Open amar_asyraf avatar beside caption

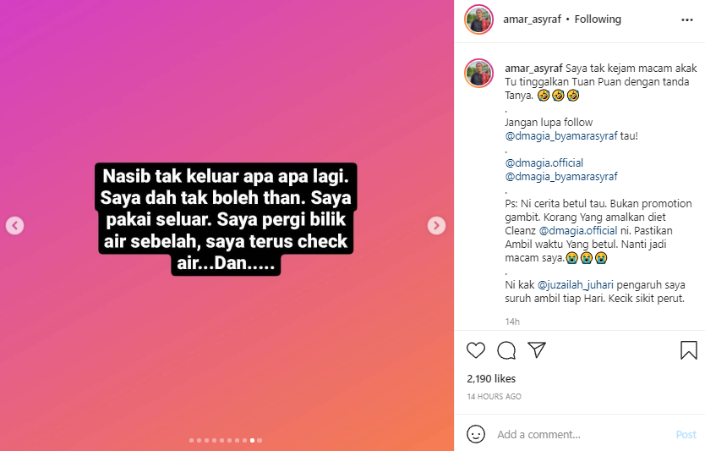coord(478,73)
